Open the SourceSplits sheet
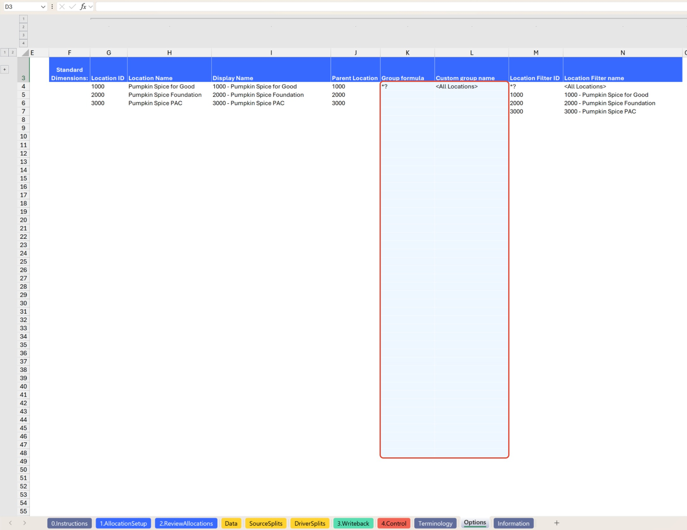This screenshot has height=530, width=687. [266, 523]
